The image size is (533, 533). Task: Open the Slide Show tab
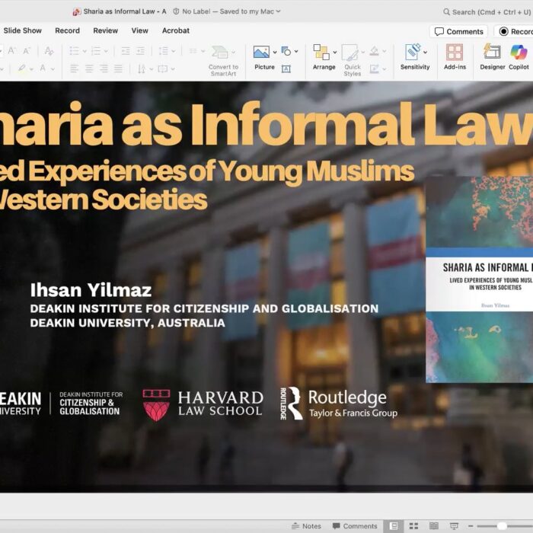(x=23, y=30)
